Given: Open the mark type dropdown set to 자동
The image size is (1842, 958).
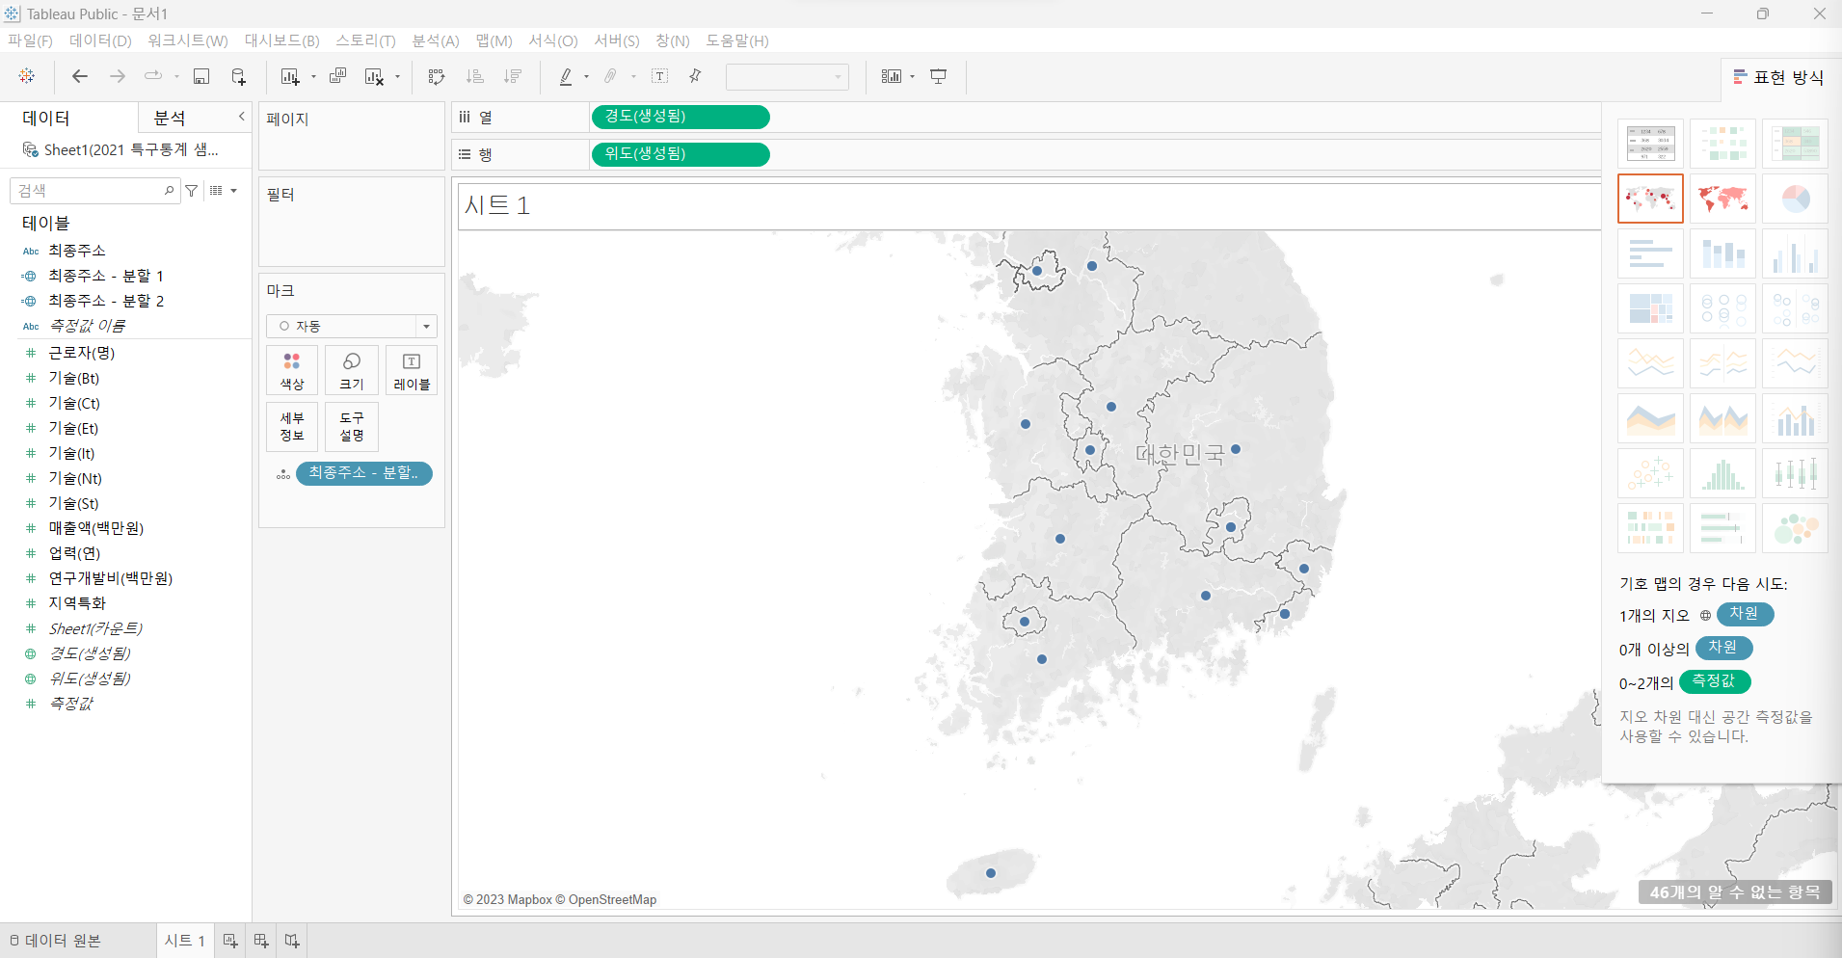Looking at the screenshot, I should pyautogui.click(x=352, y=326).
